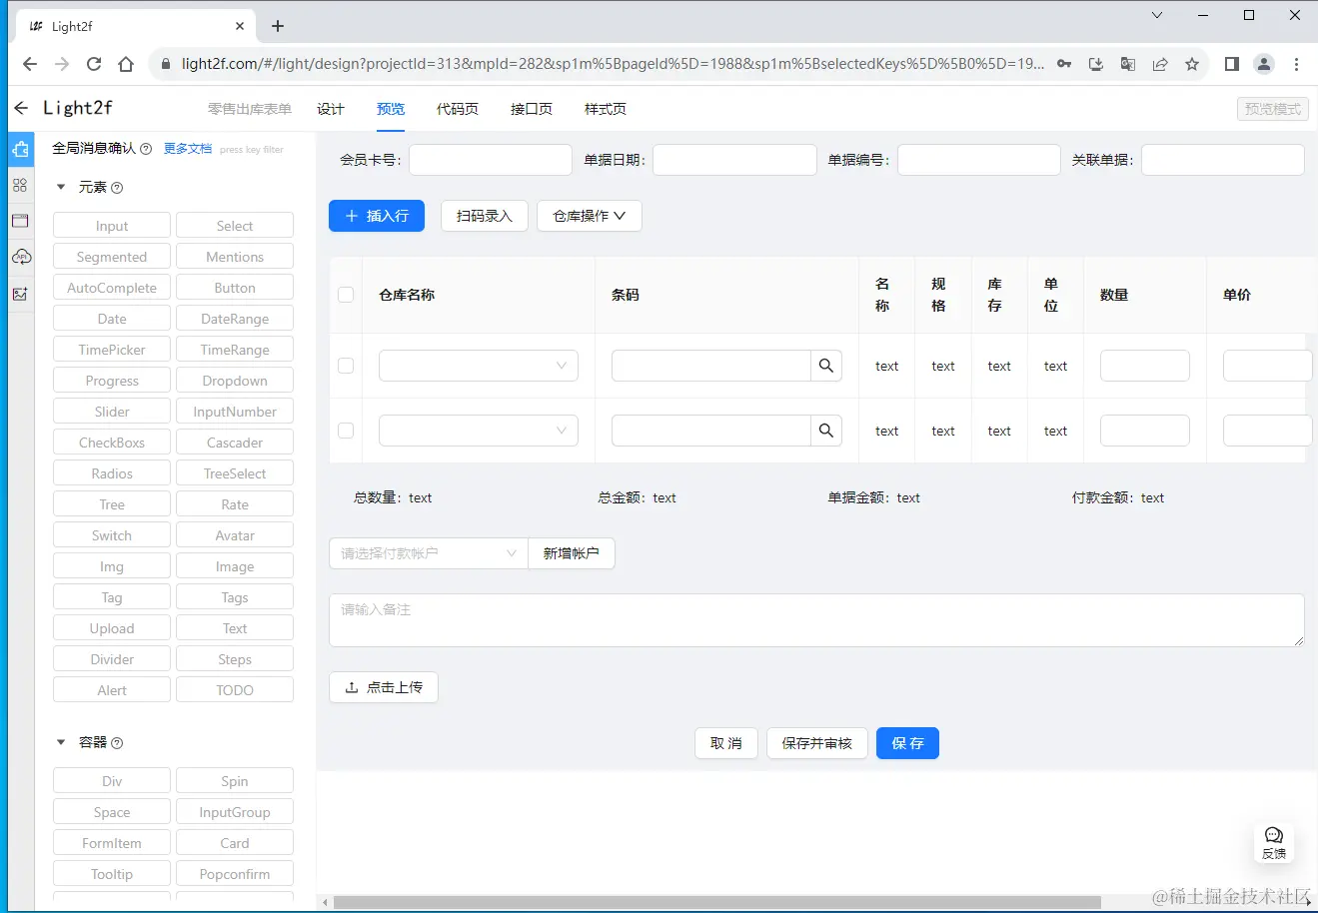The image size is (1318, 913).
Task: Switch to the 代码页 tab
Action: (458, 109)
